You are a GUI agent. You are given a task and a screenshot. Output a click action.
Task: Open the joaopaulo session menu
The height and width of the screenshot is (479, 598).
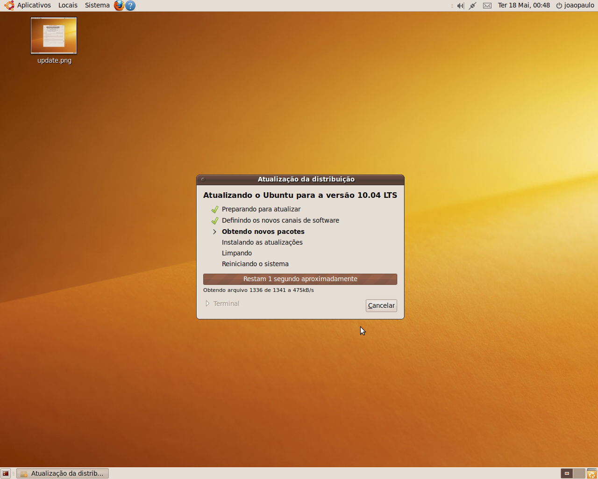click(575, 5)
